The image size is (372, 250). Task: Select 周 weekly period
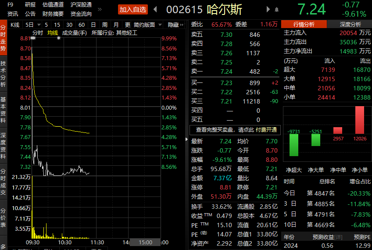(x=104, y=25)
